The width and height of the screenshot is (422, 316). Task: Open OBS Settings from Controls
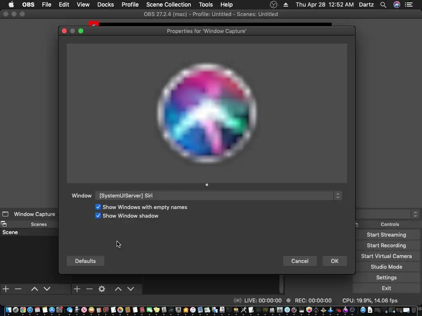click(386, 277)
